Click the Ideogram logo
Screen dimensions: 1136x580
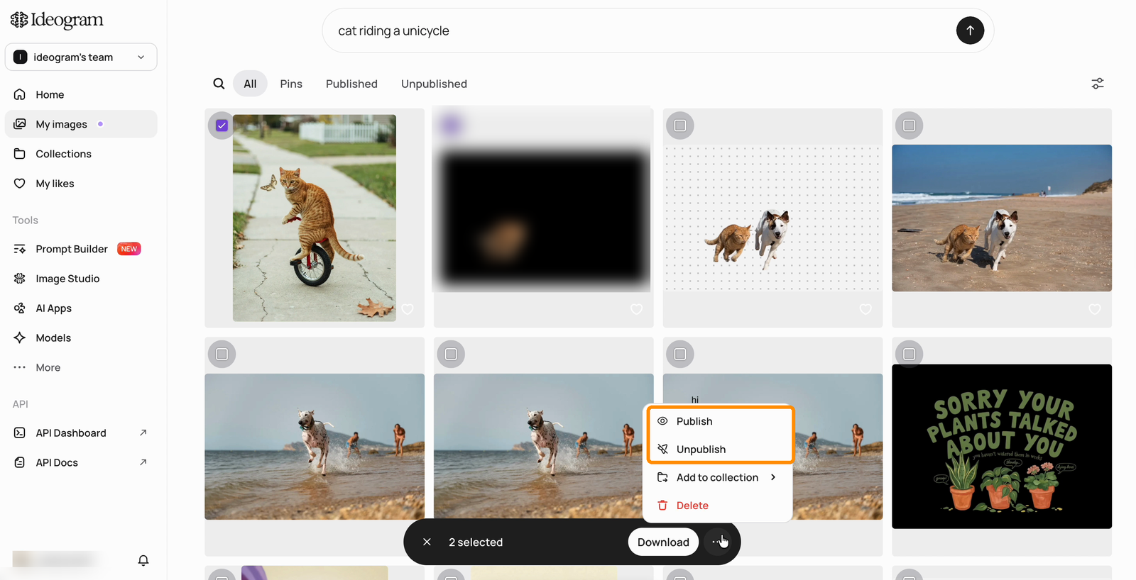pos(57,20)
